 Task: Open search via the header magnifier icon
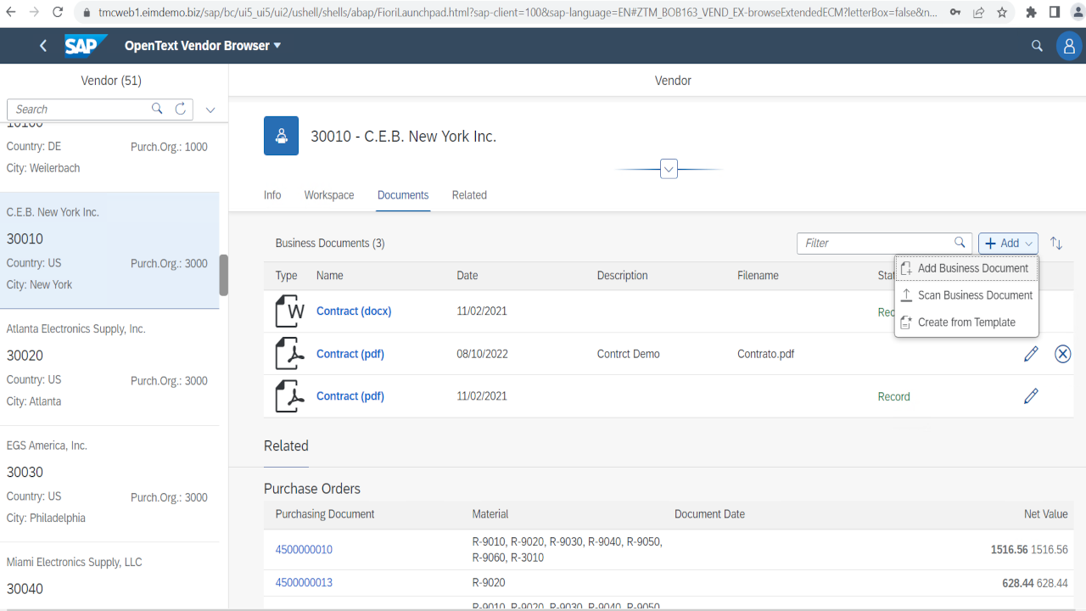(x=1037, y=46)
